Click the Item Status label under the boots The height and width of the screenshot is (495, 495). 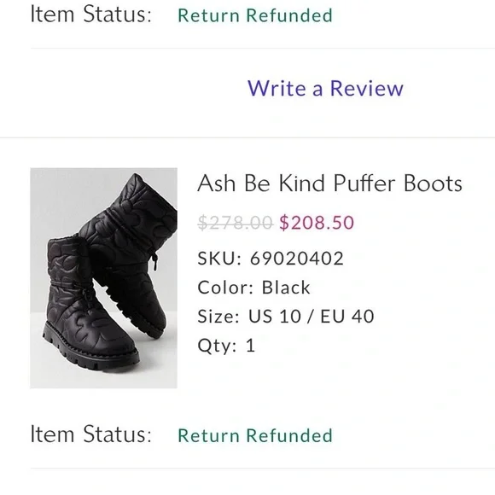[x=91, y=434]
